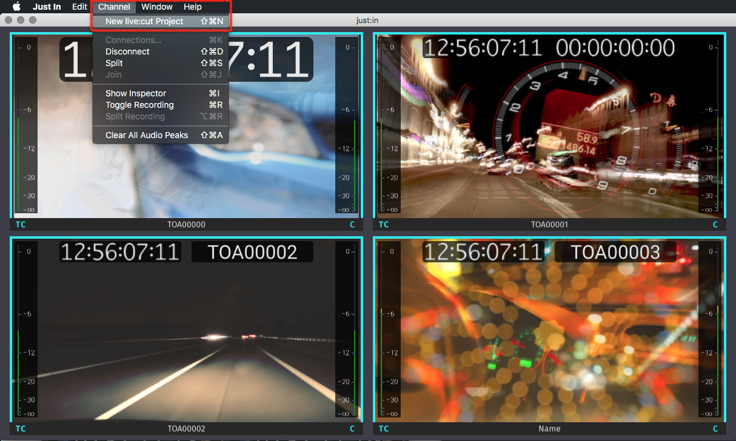Click the 12:56:07:11 timecode in the TOA00002 viewer
Screen dimensions: 736x441
point(120,252)
